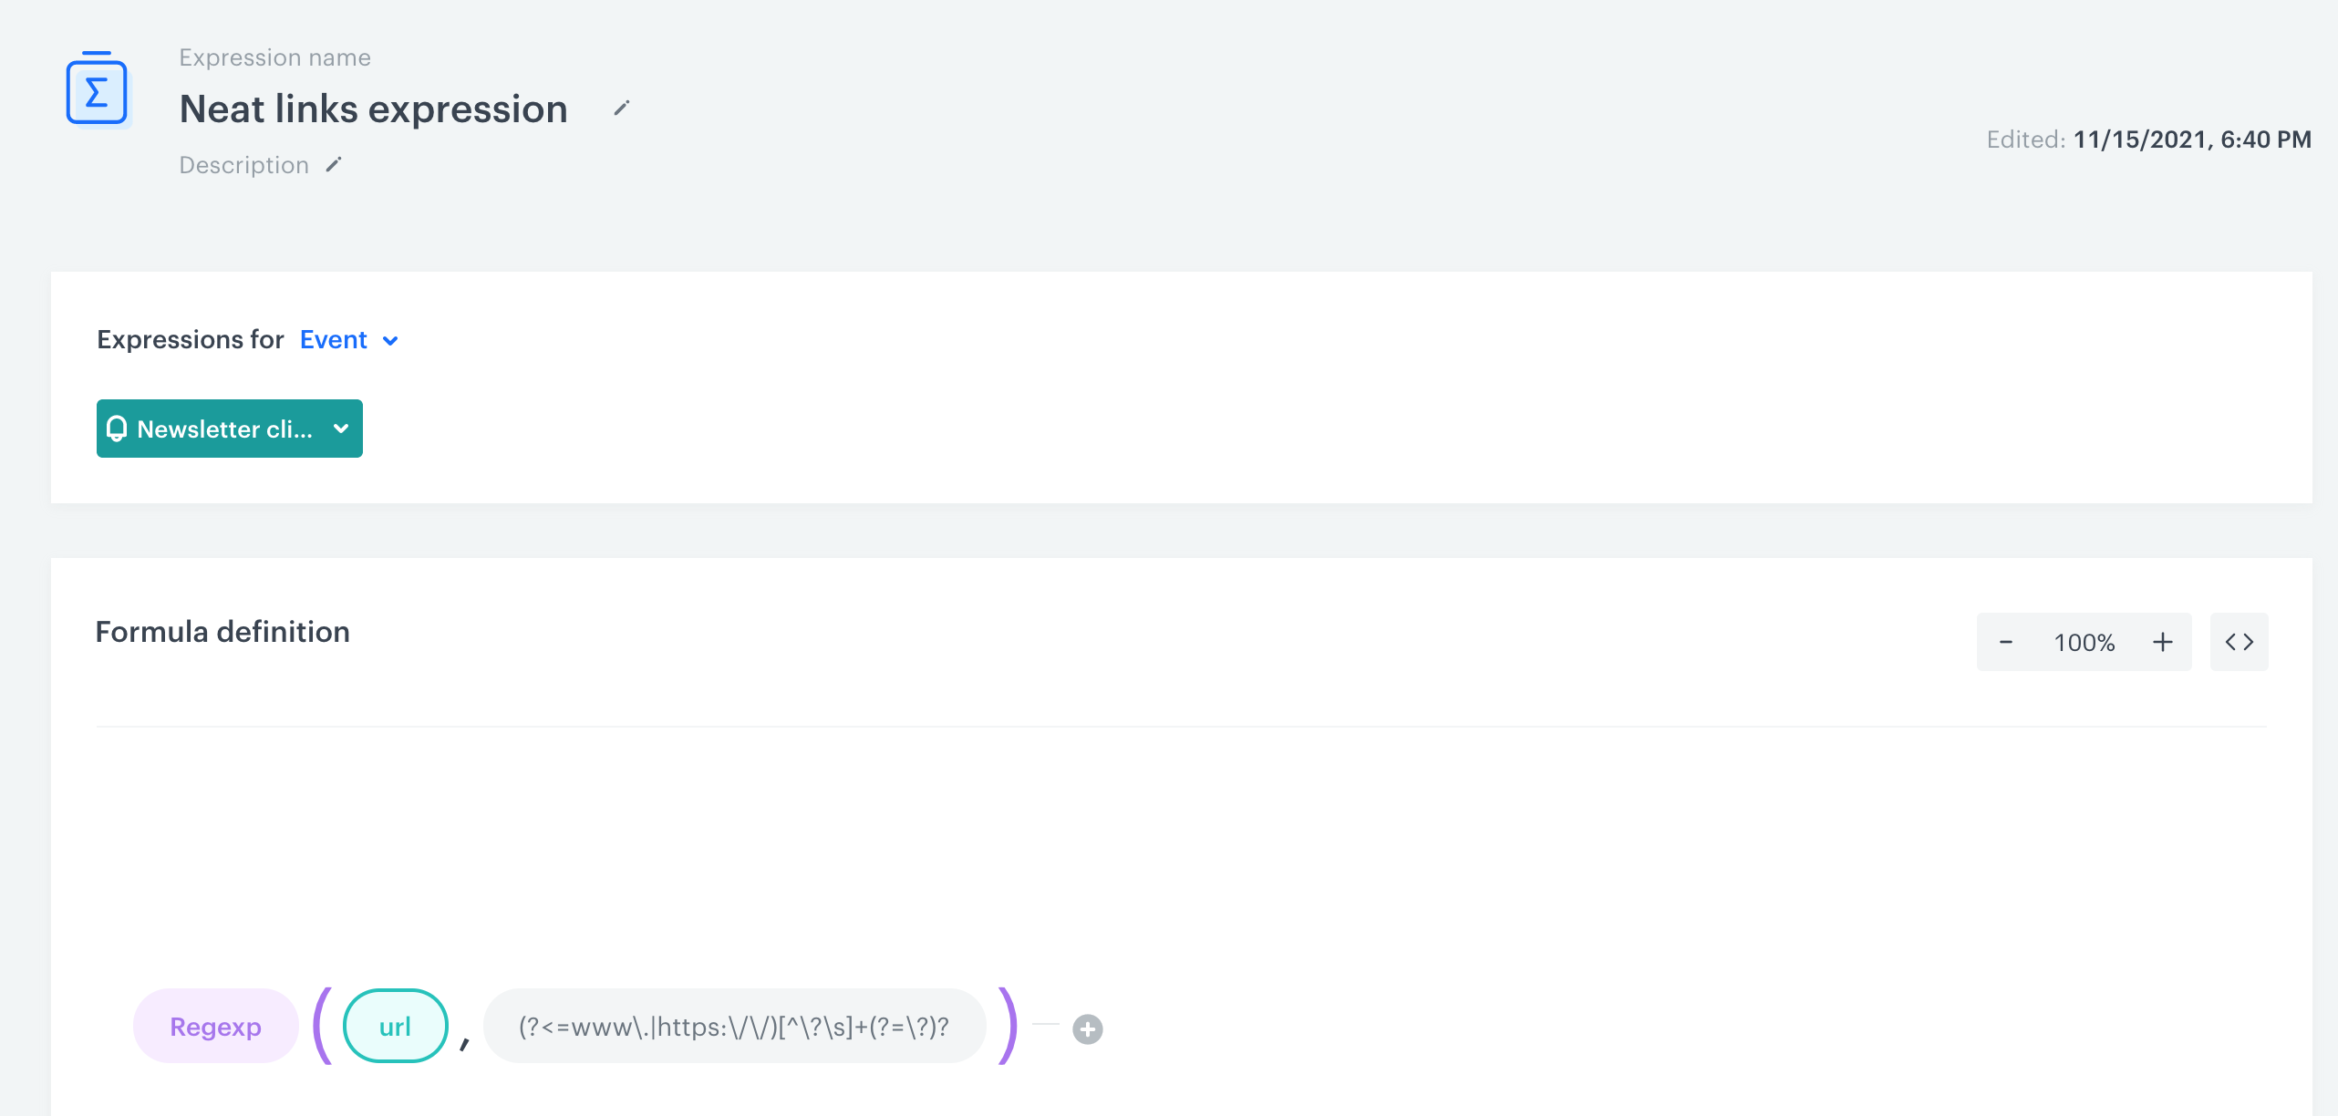Click the Description placeholder text
The width and height of the screenshot is (2338, 1116).
tap(243, 165)
